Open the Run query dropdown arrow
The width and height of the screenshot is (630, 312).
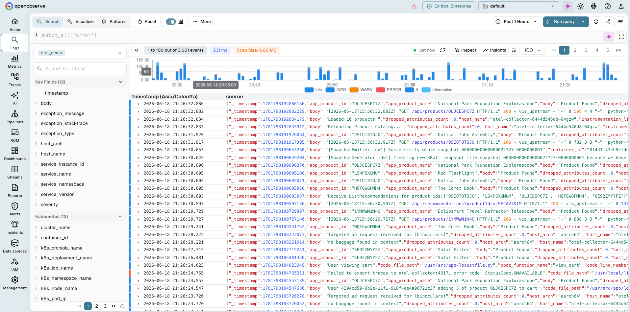pyautogui.click(x=583, y=22)
